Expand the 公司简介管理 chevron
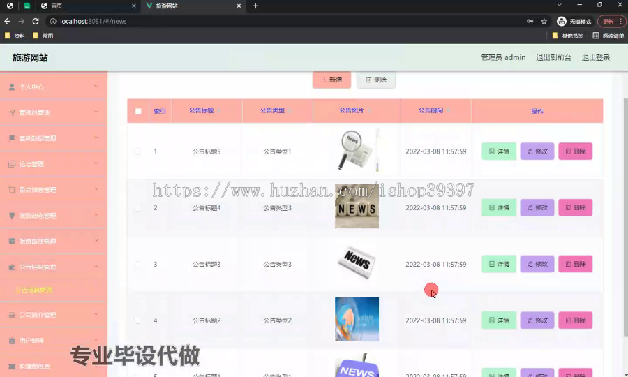The width and height of the screenshot is (628, 377). pos(96,314)
